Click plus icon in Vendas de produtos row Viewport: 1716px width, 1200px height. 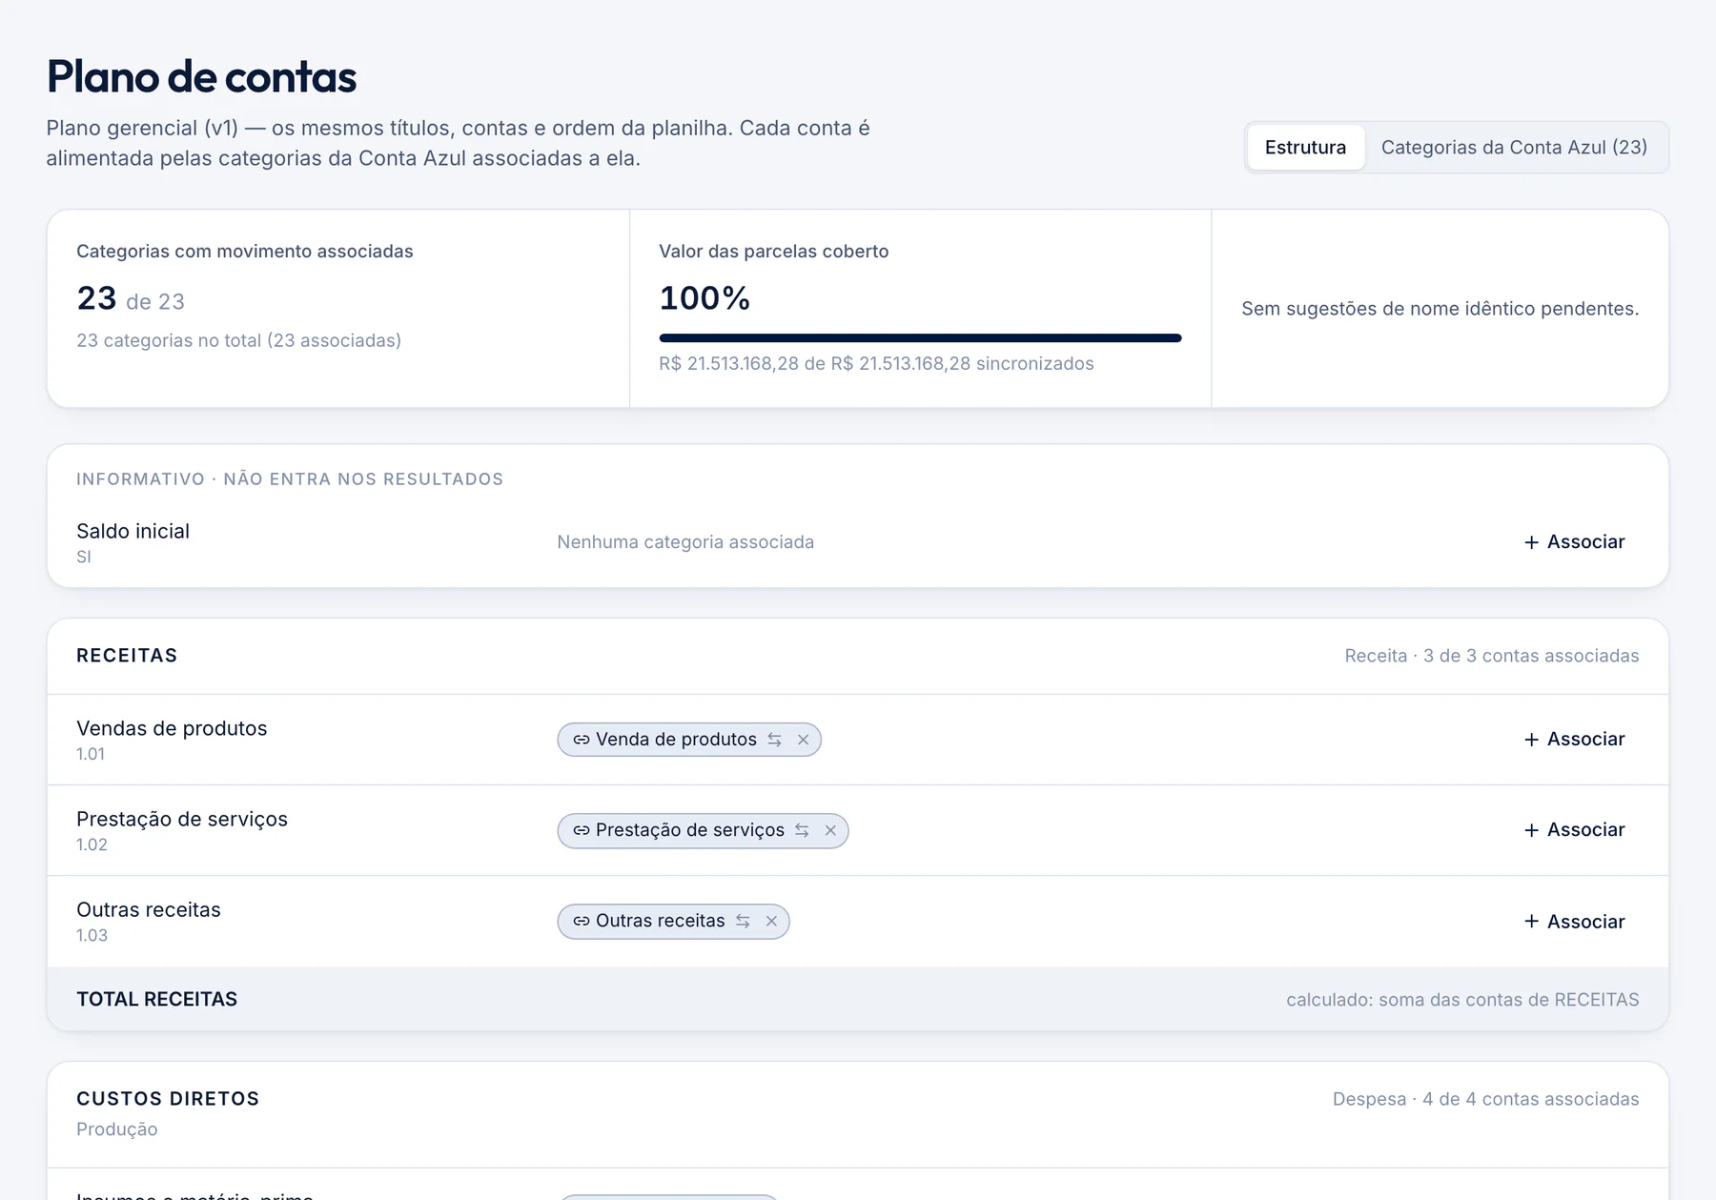1531,740
